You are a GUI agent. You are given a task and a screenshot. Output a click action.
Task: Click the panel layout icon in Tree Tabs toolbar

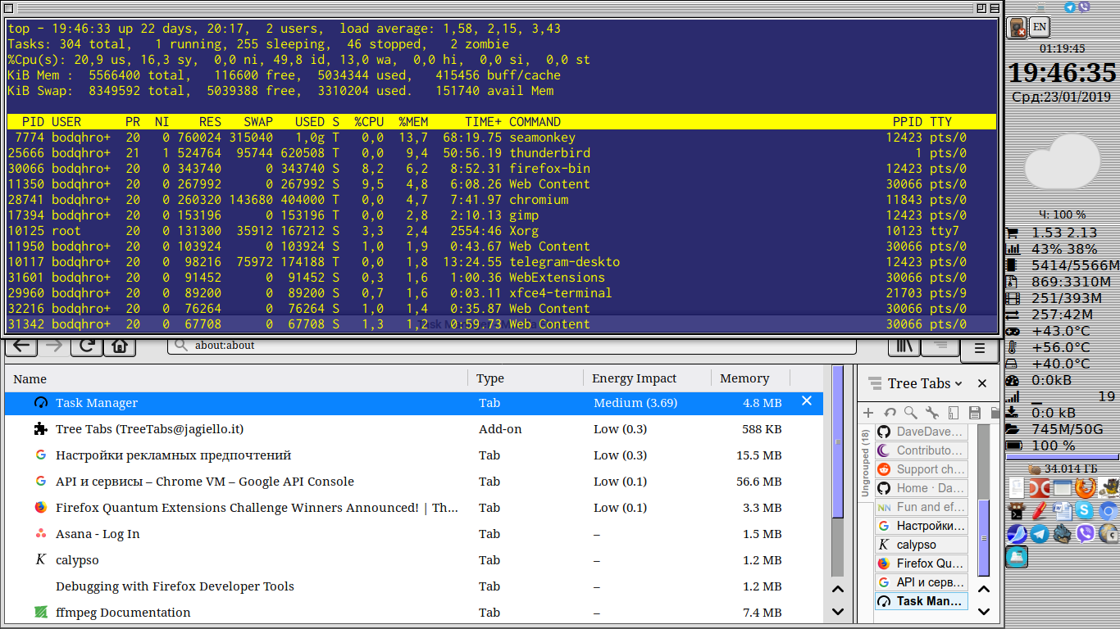click(954, 413)
